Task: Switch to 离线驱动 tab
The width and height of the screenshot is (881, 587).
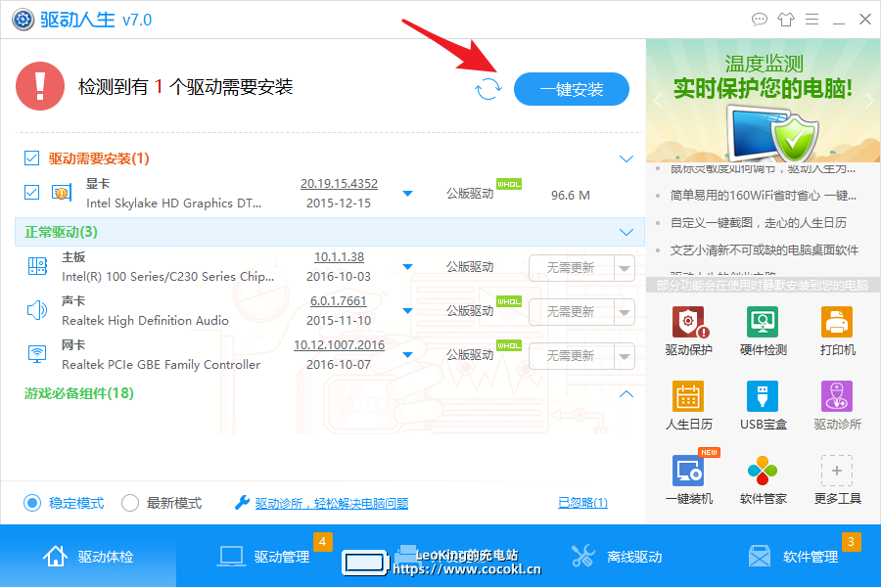Action: tap(617, 556)
